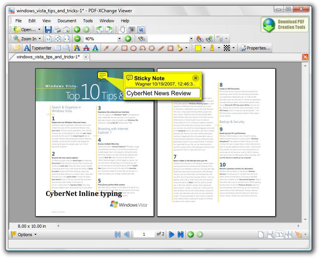Click the page number input field
Image resolution: width=319 pixels, height=258 pixels.
pos(144,234)
